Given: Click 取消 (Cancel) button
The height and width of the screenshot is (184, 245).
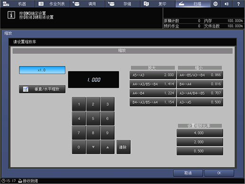Looking at the screenshot, I should coord(188,173).
